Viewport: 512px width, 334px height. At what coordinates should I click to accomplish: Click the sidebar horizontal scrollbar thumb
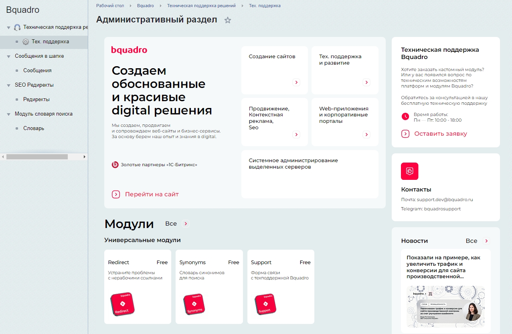[37, 157]
